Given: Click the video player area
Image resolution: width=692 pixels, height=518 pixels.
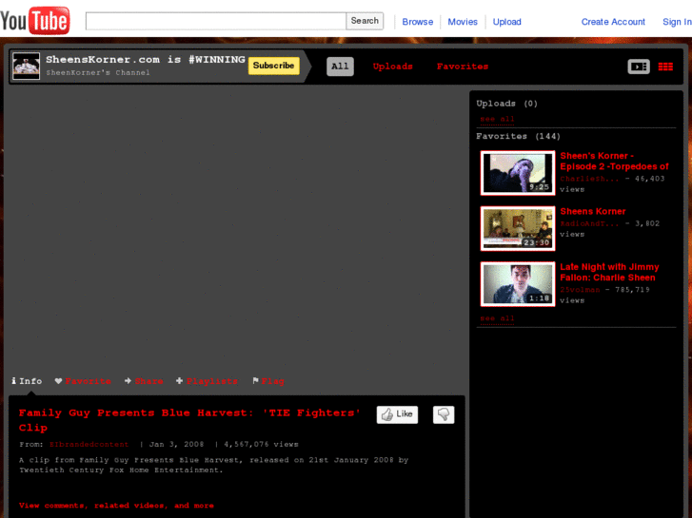Looking at the screenshot, I should click(x=236, y=227).
